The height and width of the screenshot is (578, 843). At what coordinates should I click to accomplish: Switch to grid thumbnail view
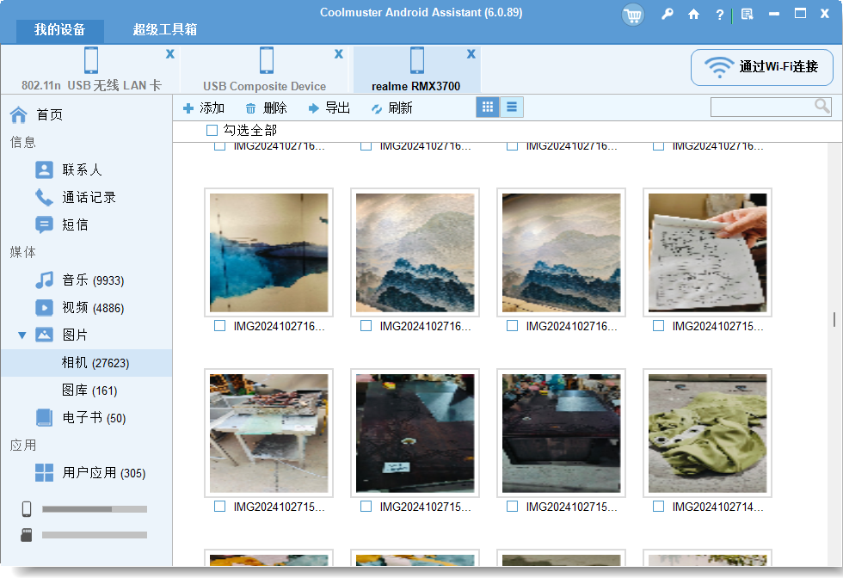click(488, 108)
